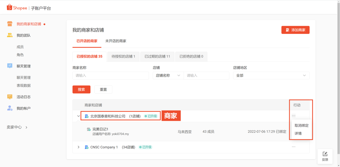
Task: Select the 待授权的店铺 1 tab
Action: pos(123,57)
